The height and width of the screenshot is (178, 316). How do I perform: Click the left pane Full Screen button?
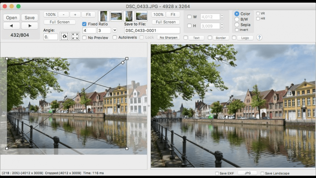60,22
